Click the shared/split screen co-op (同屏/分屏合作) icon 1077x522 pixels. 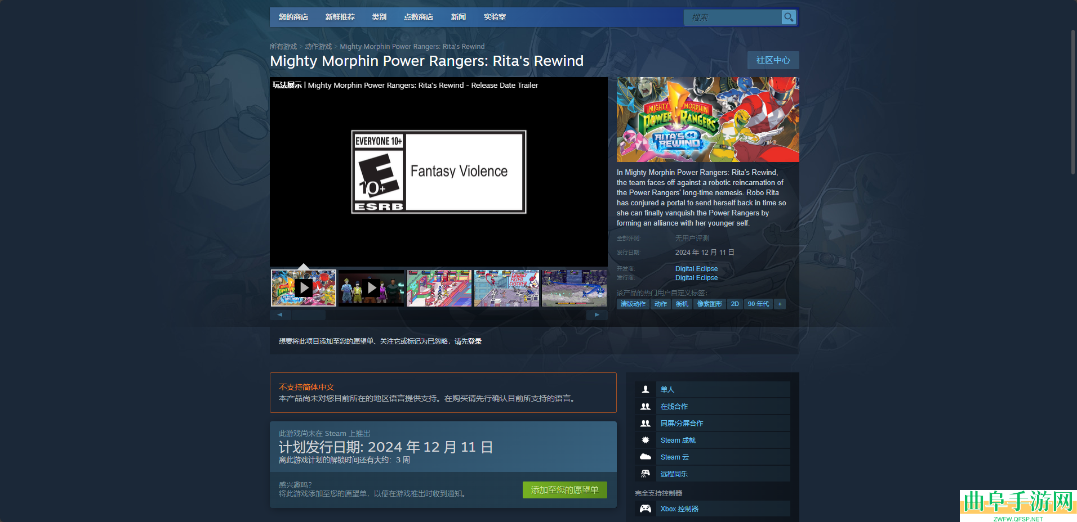click(x=646, y=423)
